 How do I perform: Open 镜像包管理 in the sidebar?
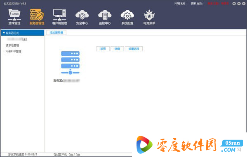12,45
